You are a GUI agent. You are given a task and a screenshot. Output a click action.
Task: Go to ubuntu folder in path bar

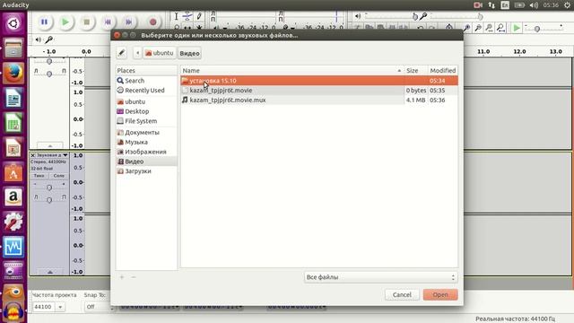pyautogui.click(x=160, y=53)
